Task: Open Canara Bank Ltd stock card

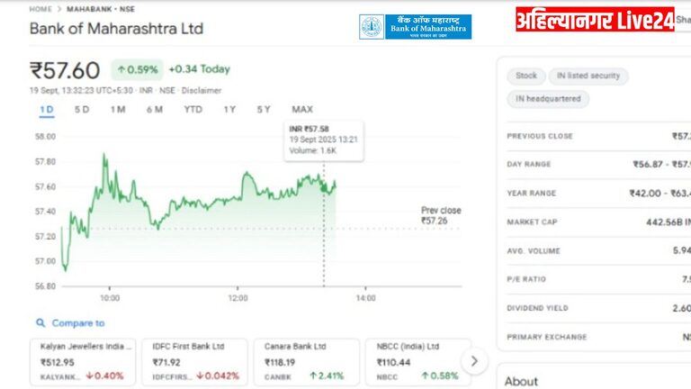Action: 304,360
